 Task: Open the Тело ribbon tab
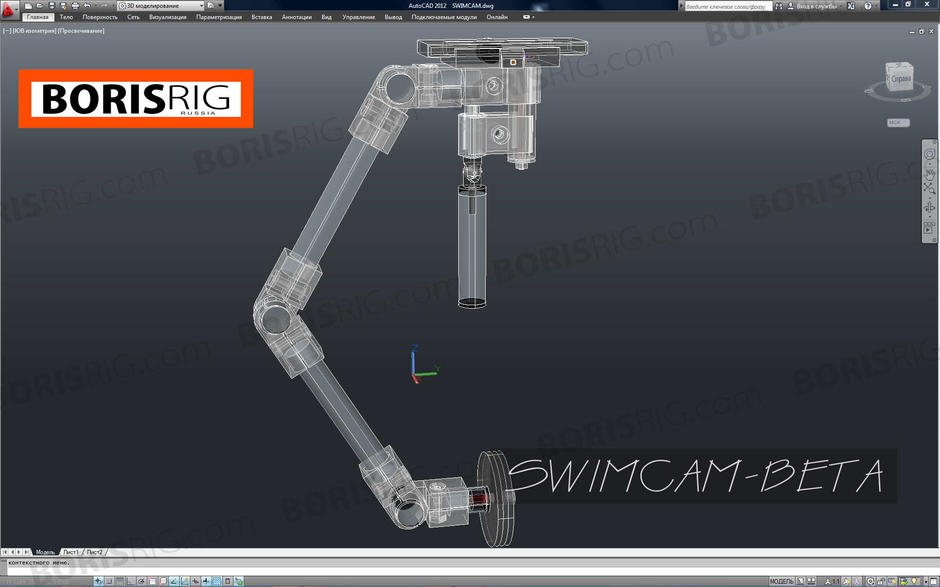[x=66, y=17]
